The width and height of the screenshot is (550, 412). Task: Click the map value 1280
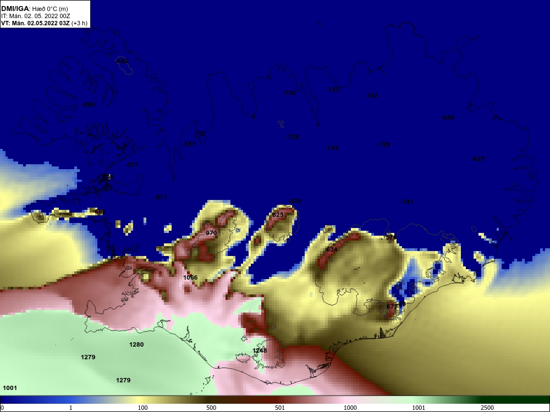(136, 344)
